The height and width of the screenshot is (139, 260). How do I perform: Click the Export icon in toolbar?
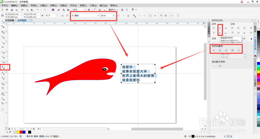coord(63,10)
